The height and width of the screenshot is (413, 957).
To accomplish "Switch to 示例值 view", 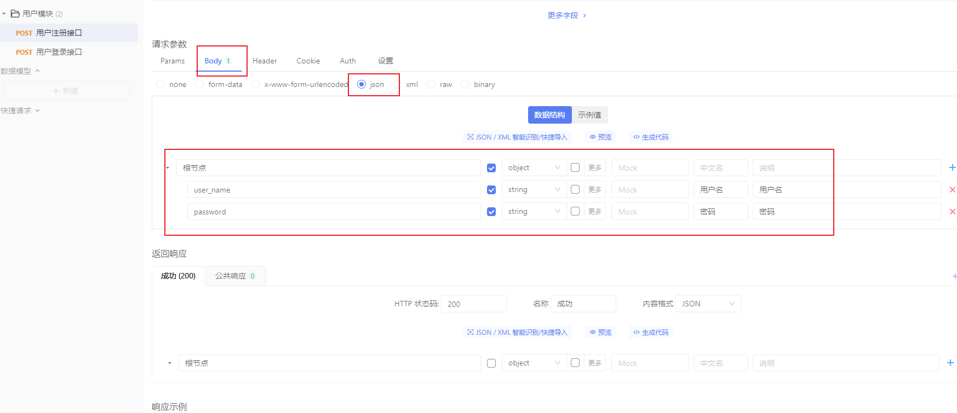I will (590, 115).
